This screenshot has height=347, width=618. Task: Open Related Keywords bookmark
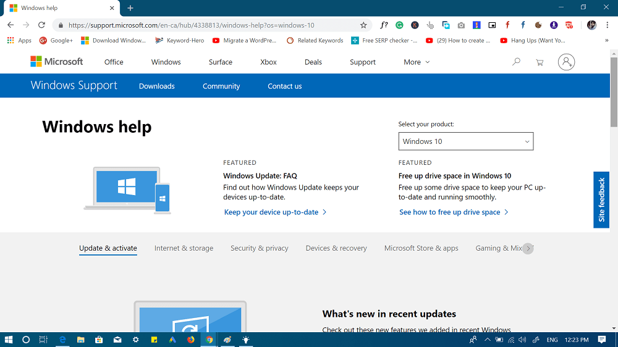tap(315, 40)
